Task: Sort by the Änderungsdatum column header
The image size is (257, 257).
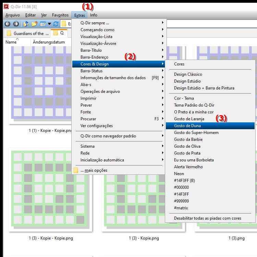Action: pos(49,42)
